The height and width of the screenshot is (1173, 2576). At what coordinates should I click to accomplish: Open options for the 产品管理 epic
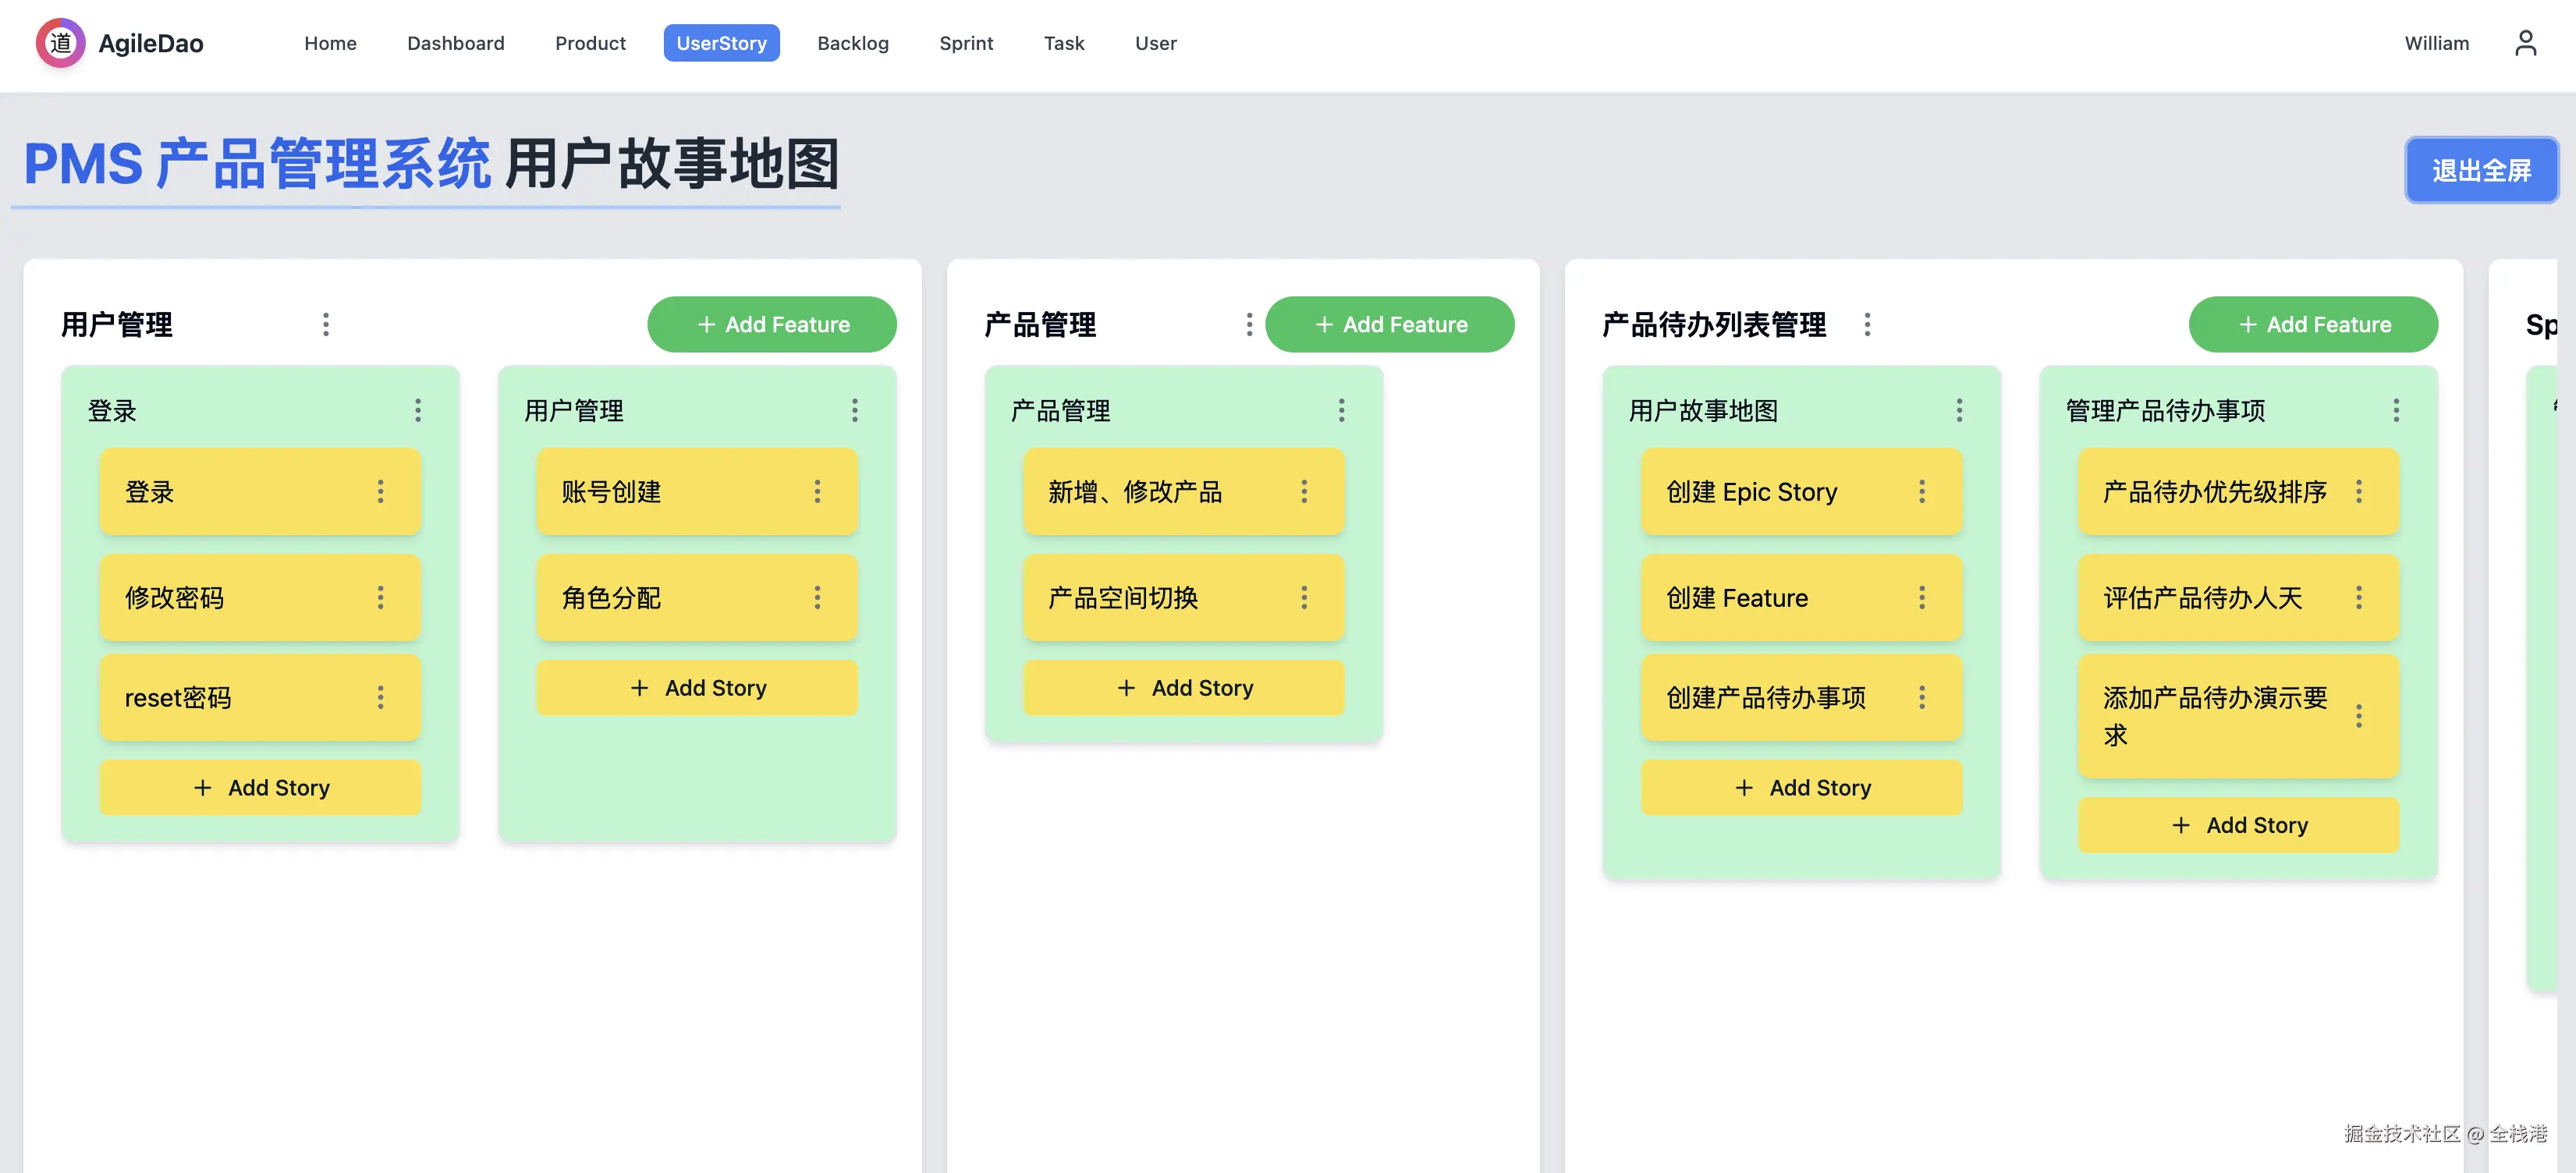click(x=1249, y=324)
